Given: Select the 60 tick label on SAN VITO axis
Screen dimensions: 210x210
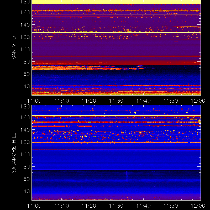Looking at the screenshot, I should [x=27, y=74].
